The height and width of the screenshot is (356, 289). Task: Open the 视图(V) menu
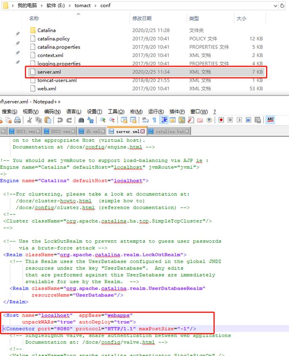point(31,111)
